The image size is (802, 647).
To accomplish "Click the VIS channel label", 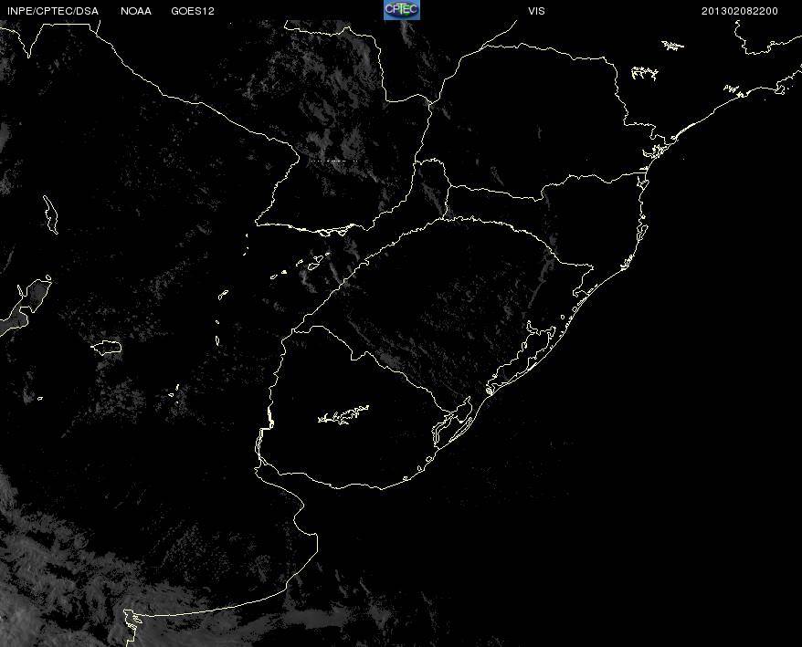I will pos(536,11).
